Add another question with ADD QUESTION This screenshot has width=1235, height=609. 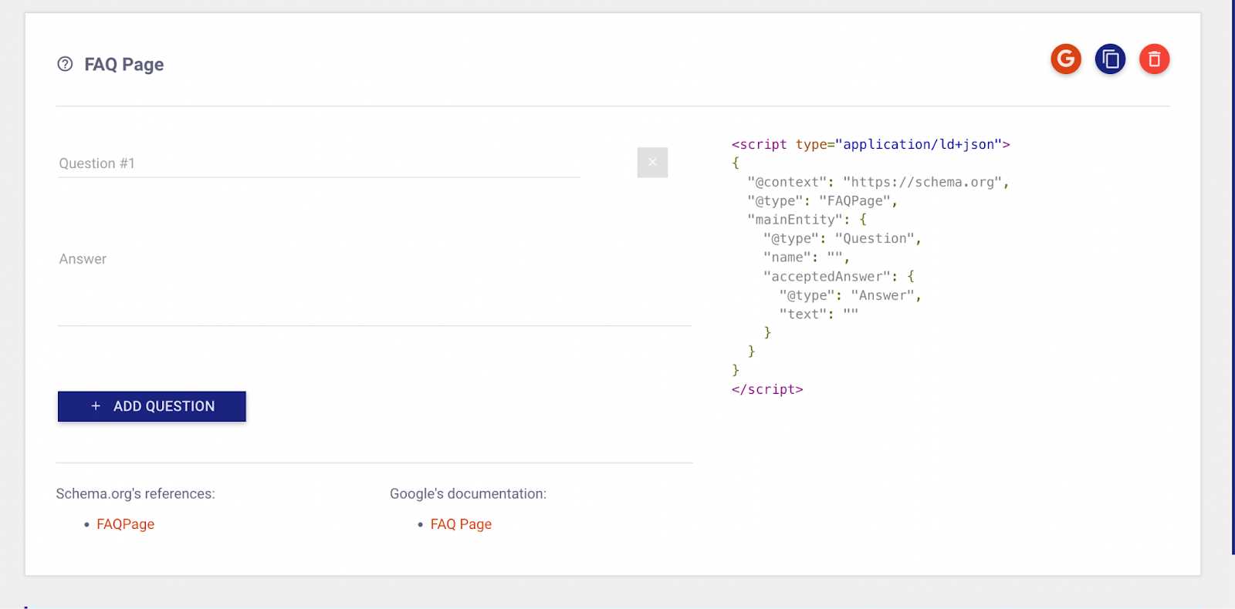(152, 406)
